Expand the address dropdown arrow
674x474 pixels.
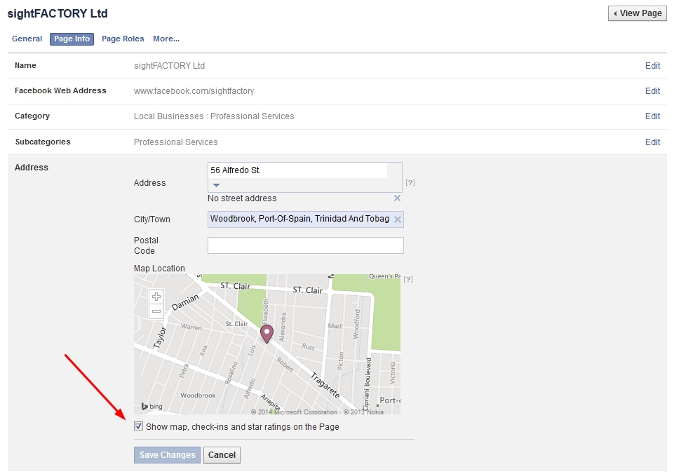(216, 185)
